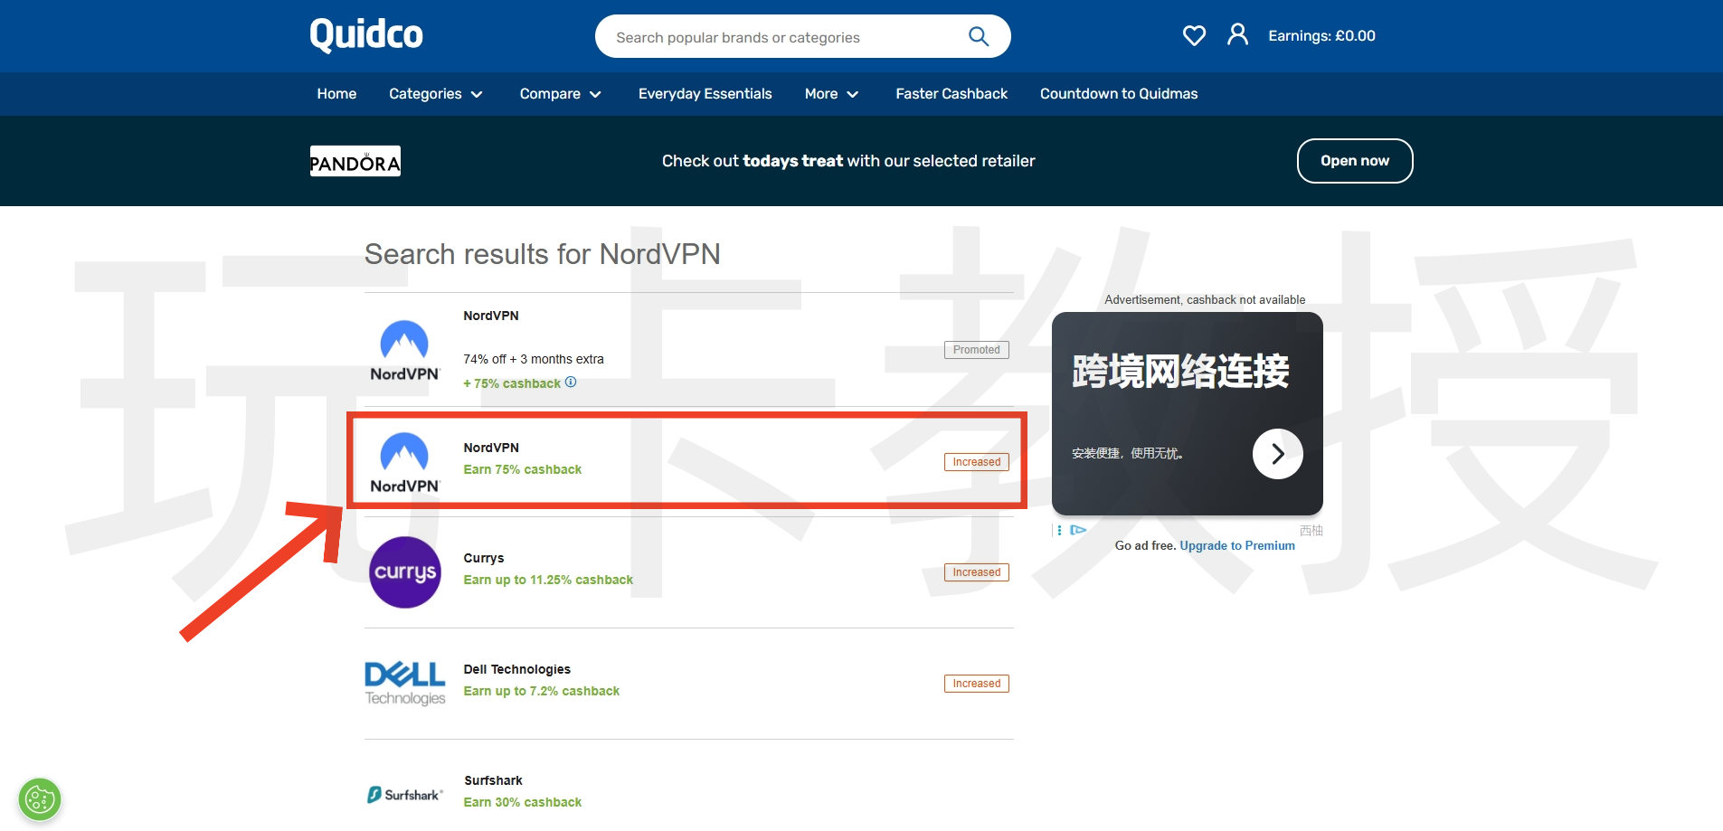Click the Currys purple logo
Viewport: 1723px width, 831px height.
(x=404, y=572)
